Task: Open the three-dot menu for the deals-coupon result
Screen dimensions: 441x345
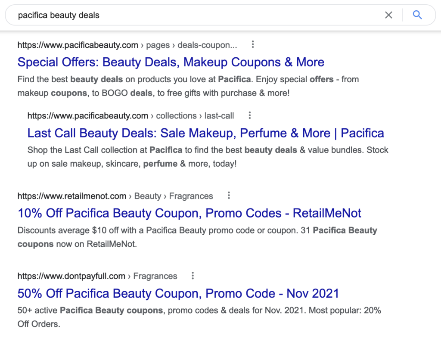Action: 253,44
